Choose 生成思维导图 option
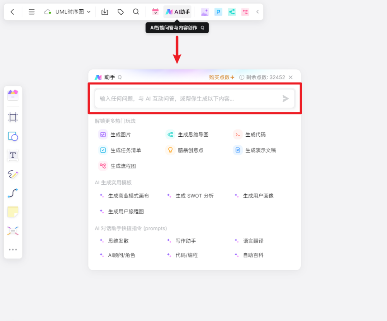Viewport: 387px width, 321px height. (x=187, y=135)
